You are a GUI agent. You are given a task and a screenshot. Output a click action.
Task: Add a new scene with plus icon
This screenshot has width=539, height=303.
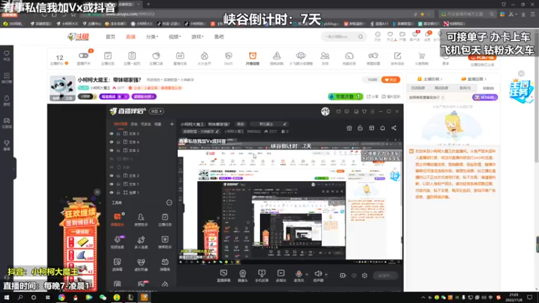point(172,124)
